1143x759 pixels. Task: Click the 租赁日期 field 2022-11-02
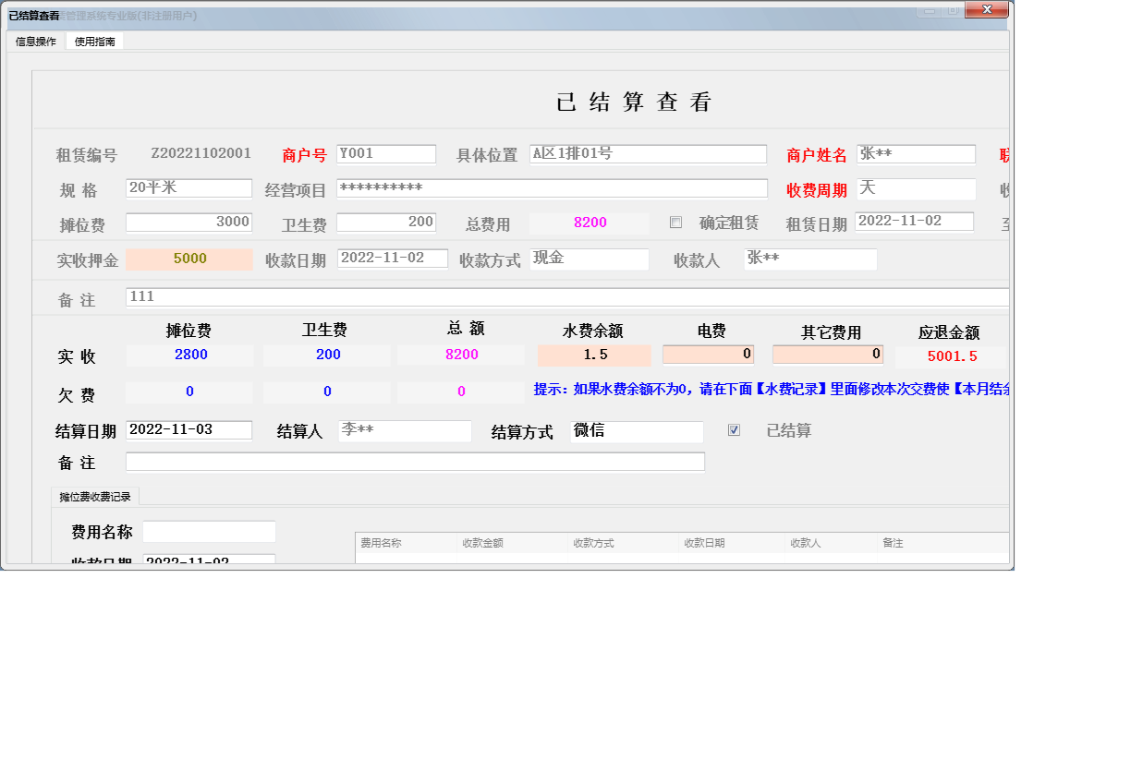pyautogui.click(x=914, y=222)
